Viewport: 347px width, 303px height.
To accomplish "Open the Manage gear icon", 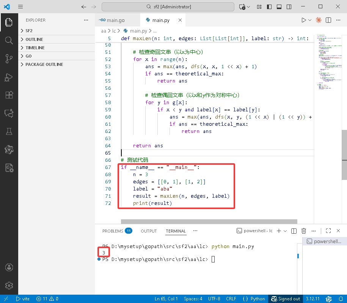I will pos(9,286).
